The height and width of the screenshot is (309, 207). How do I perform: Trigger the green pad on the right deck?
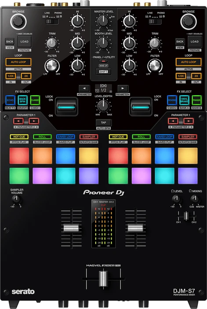(118, 176)
